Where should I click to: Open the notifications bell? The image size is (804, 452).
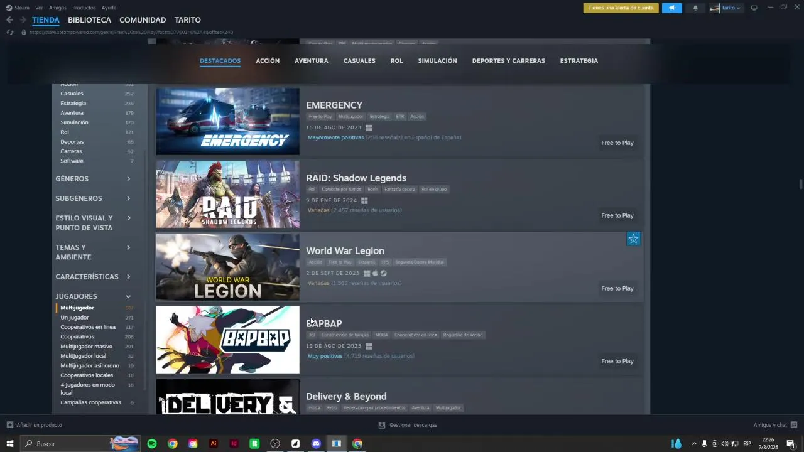coord(695,8)
